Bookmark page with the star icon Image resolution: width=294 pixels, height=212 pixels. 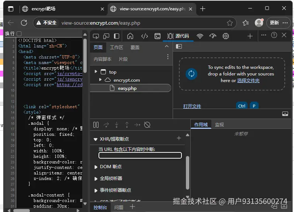coord(229,23)
